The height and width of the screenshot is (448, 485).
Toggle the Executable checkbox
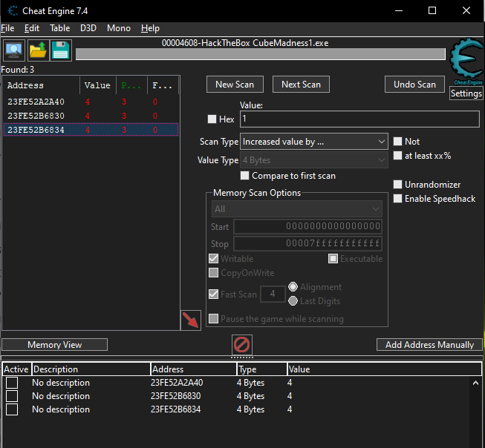333,259
